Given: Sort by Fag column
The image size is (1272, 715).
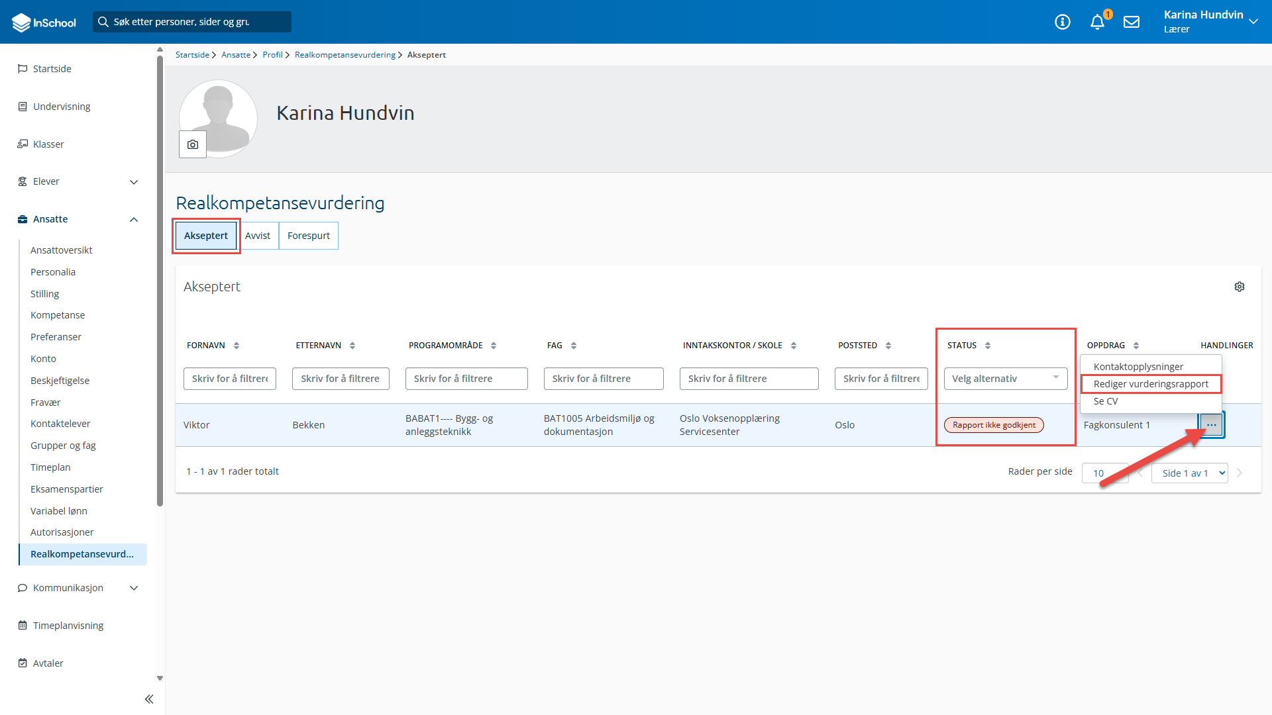Looking at the screenshot, I should tap(574, 346).
